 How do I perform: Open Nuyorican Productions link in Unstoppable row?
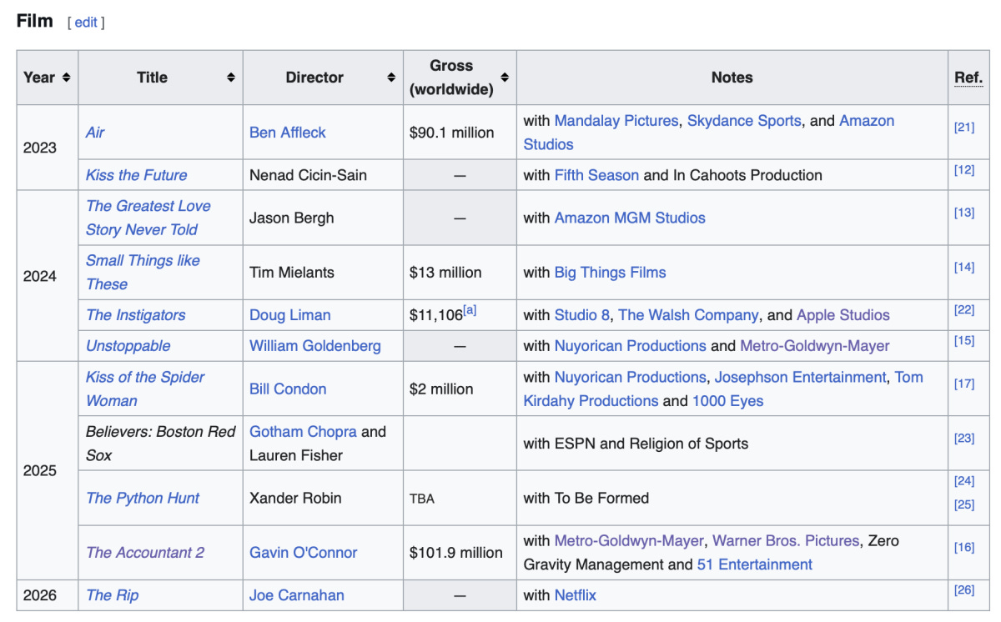[631, 346]
